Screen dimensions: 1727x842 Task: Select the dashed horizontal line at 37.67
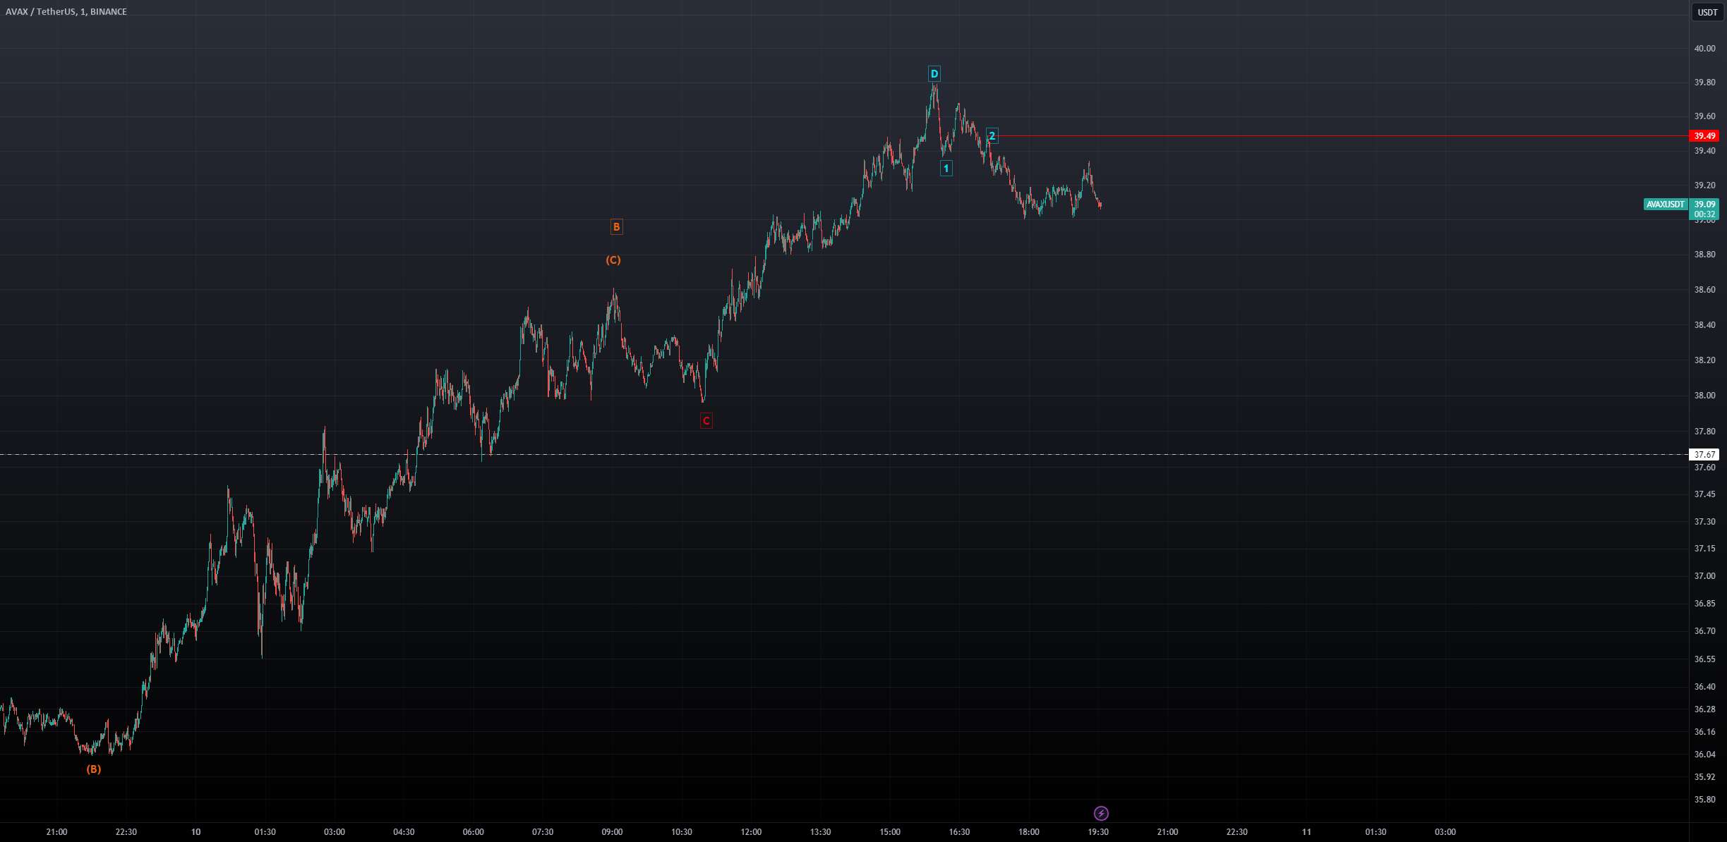click(x=844, y=455)
